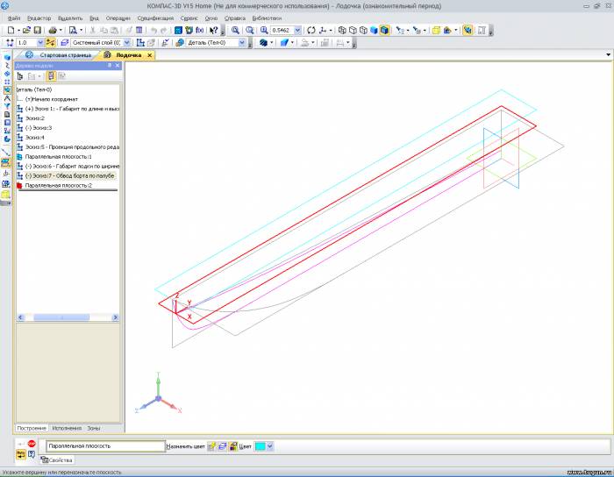Image resolution: width=614 pixels, height=477 pixels.
Task: Open the Библиотеки menu
Action: [267, 18]
